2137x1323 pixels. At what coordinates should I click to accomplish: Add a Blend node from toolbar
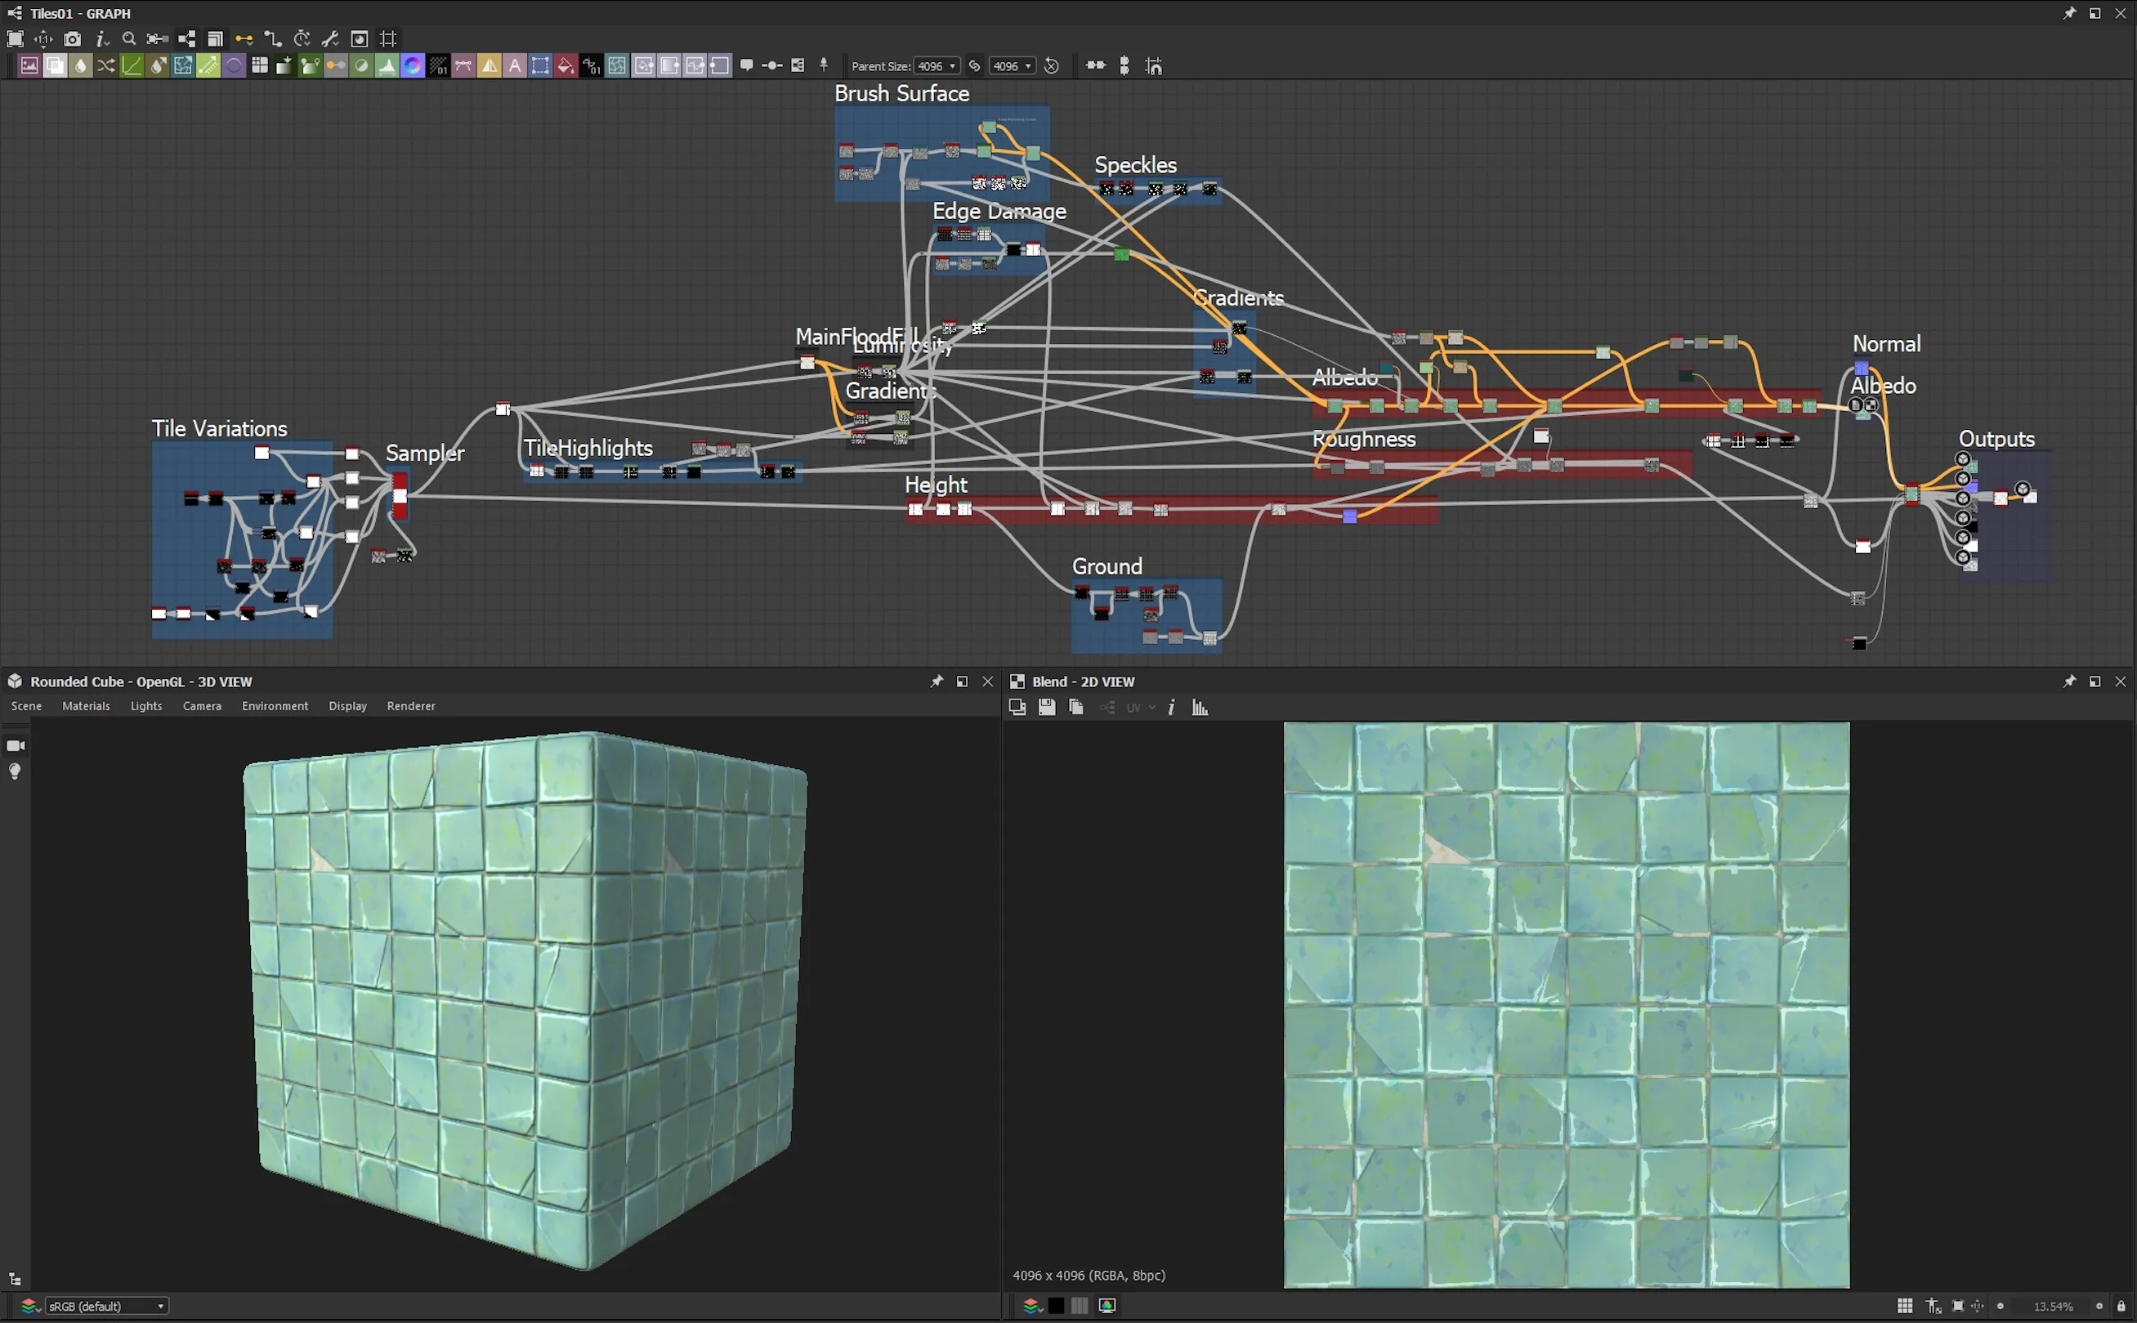(x=54, y=65)
